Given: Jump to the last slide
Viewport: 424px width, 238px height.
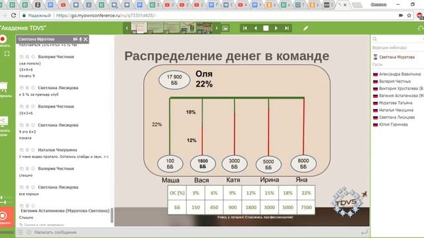Looking at the screenshot, I should click(x=287, y=28).
